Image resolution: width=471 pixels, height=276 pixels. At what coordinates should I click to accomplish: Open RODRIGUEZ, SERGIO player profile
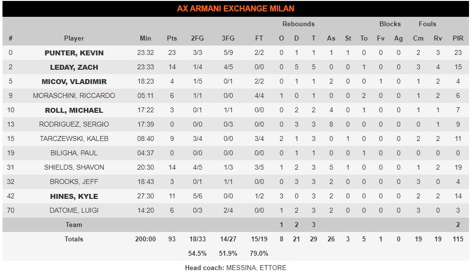74,125
